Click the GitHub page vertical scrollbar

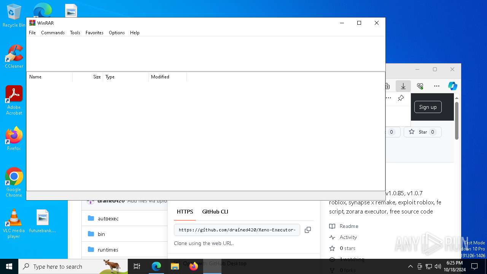[457, 121]
